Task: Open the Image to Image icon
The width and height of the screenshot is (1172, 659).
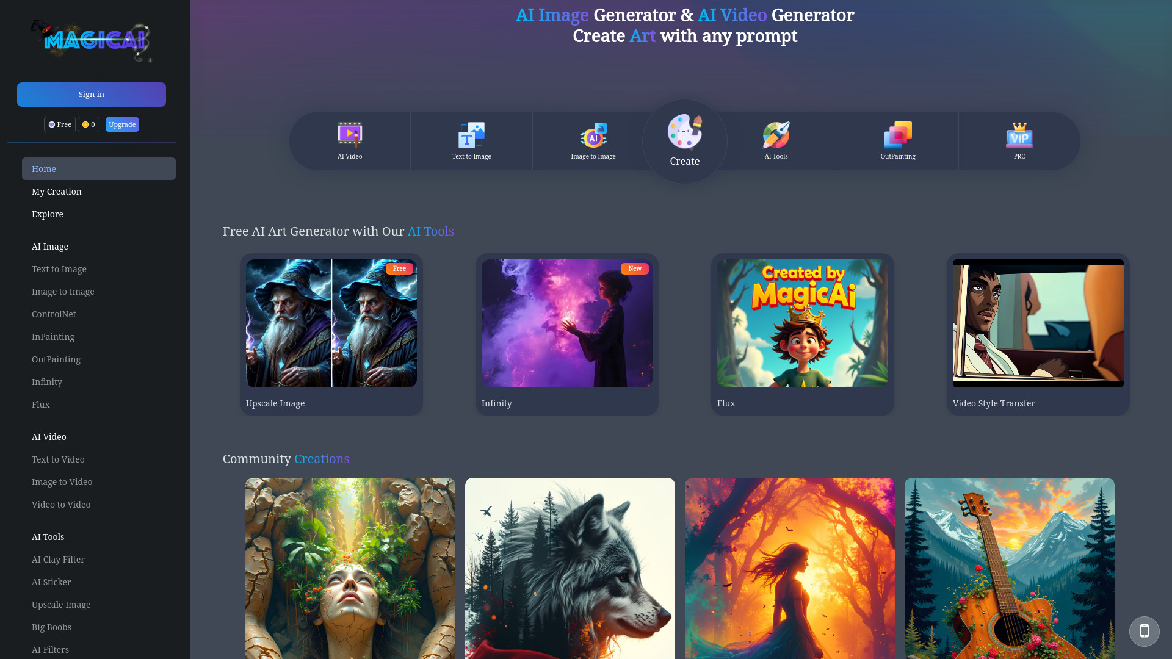Action: [593, 135]
